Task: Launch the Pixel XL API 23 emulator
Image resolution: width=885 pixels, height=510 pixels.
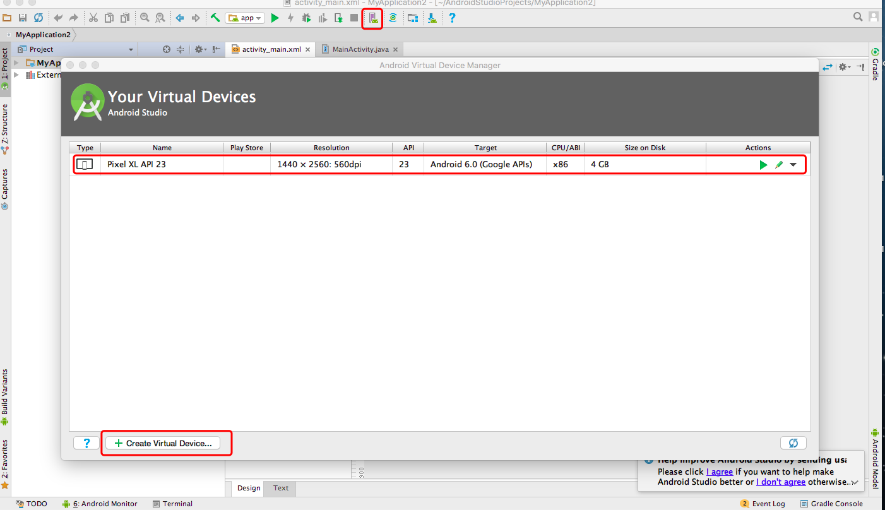Action: pyautogui.click(x=764, y=165)
